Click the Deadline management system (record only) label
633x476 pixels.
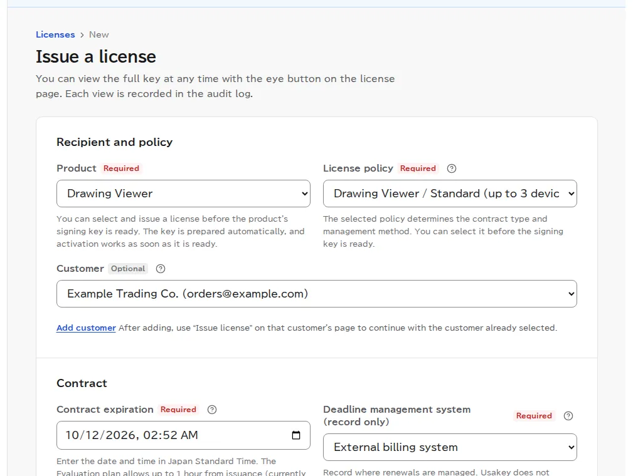[x=397, y=415]
